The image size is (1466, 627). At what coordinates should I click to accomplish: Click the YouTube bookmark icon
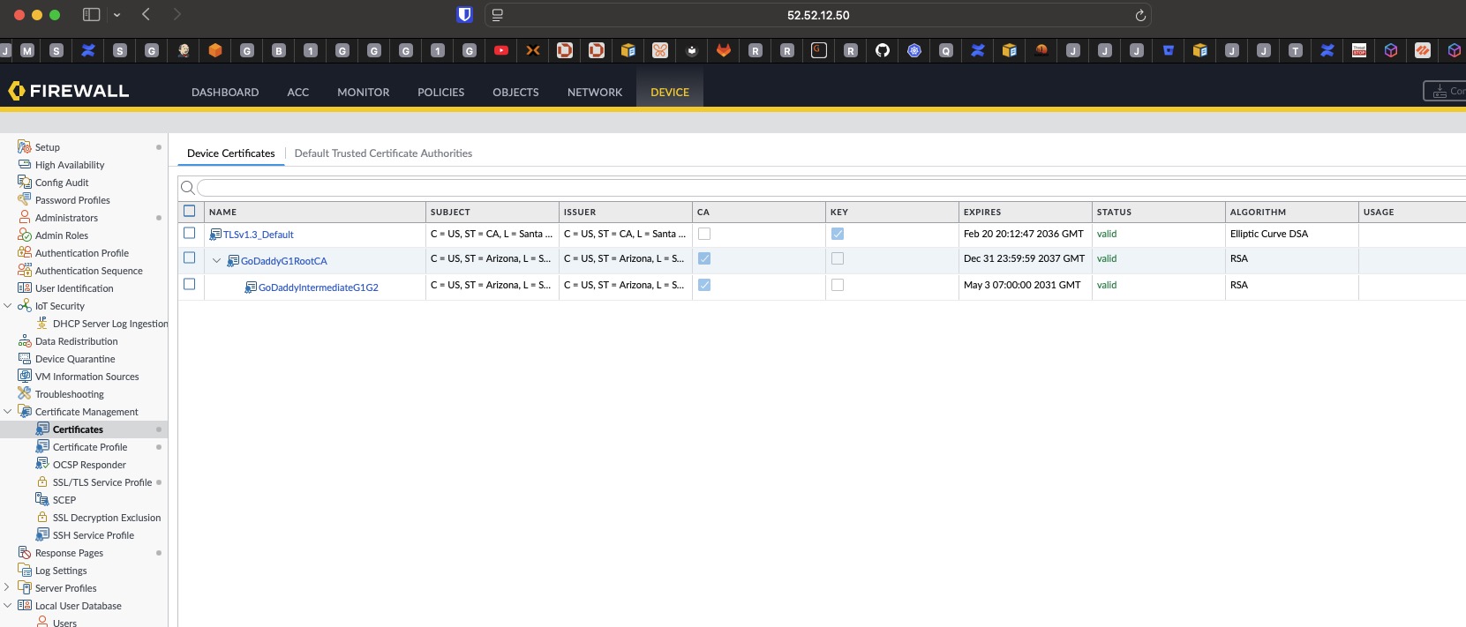point(501,51)
